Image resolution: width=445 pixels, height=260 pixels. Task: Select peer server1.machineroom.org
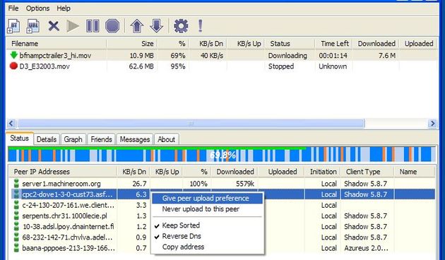pos(222,184)
